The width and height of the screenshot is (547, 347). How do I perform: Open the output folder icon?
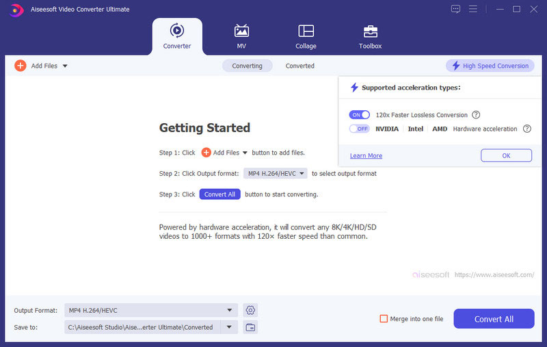tap(250, 327)
